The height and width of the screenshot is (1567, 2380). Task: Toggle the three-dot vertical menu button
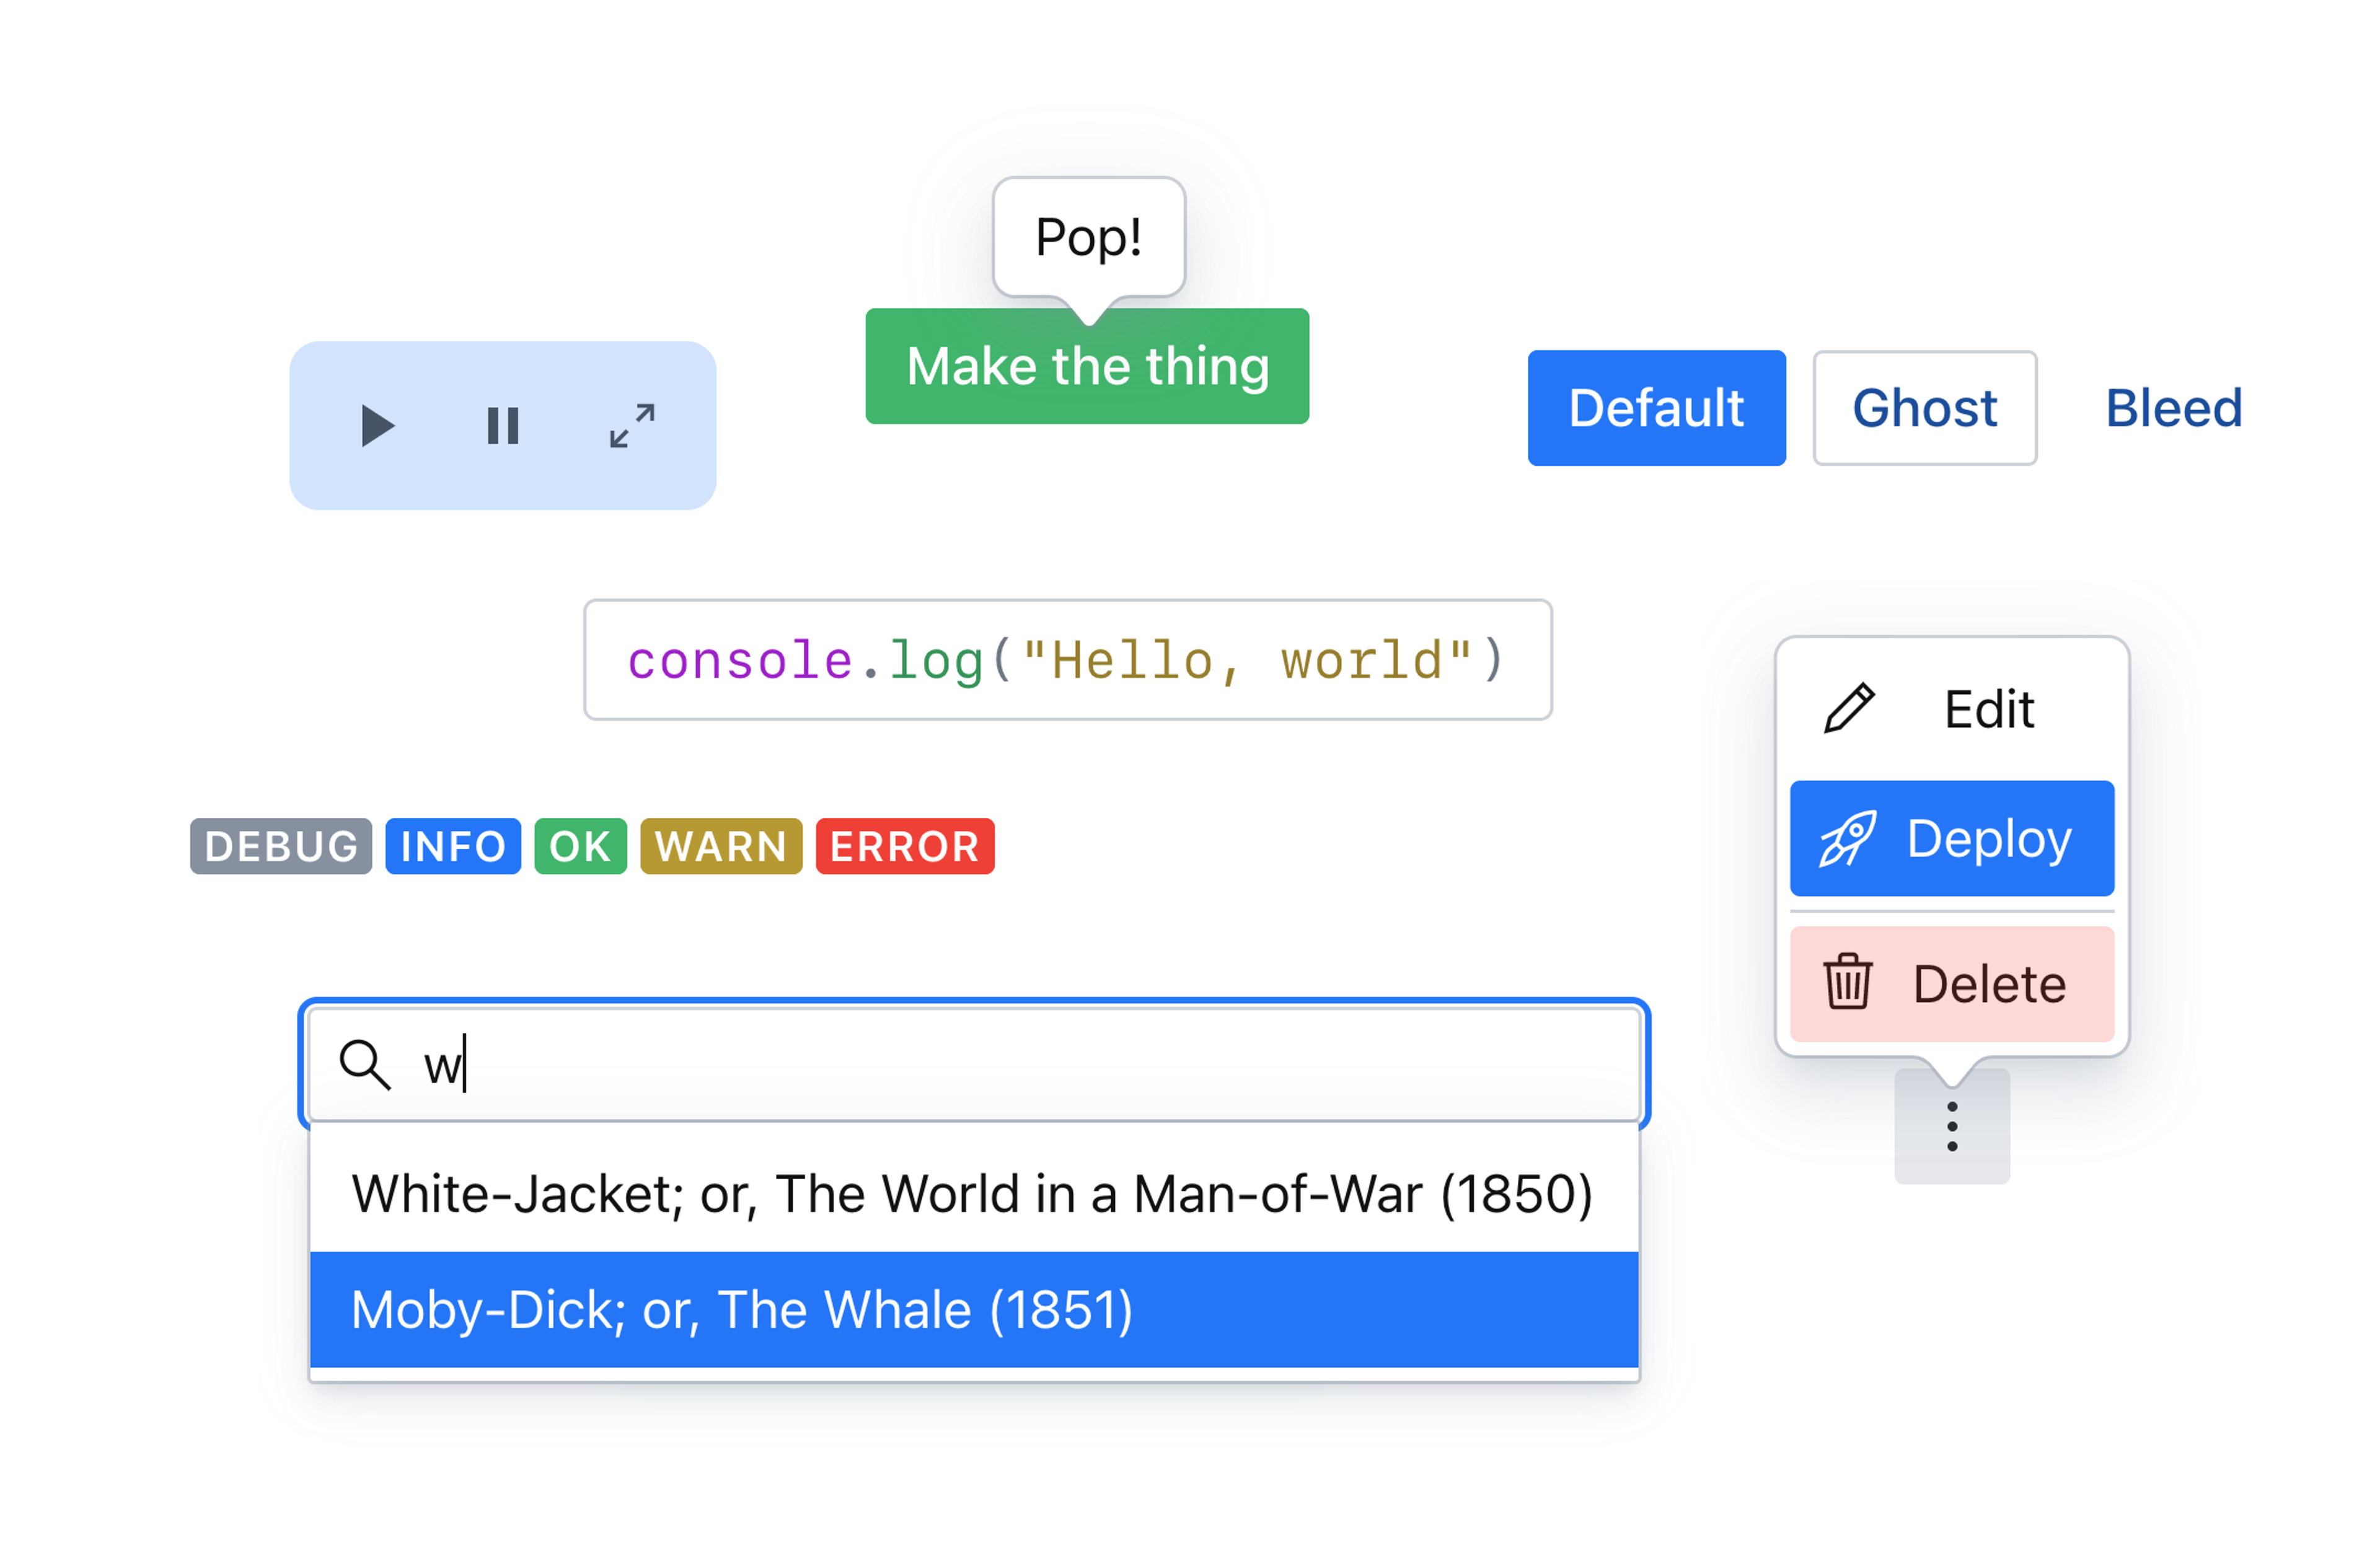(1951, 1127)
